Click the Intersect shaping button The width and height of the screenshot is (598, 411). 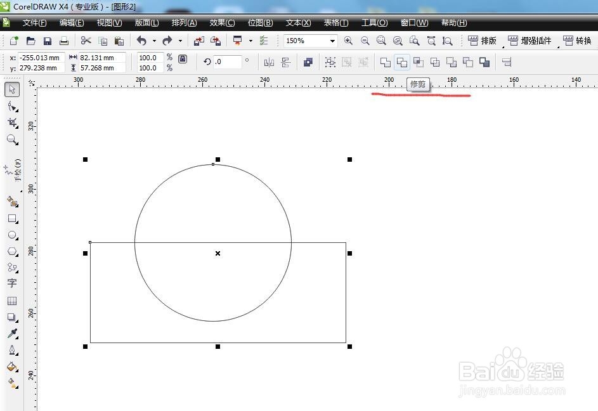pos(419,62)
